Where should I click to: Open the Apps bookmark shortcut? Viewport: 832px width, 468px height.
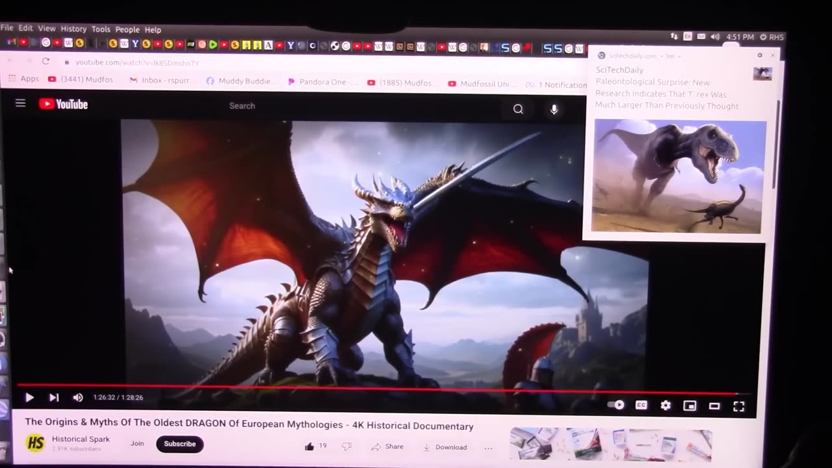[23, 79]
